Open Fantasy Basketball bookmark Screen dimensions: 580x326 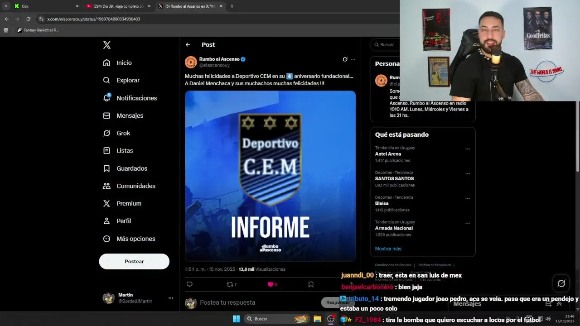tap(38, 30)
